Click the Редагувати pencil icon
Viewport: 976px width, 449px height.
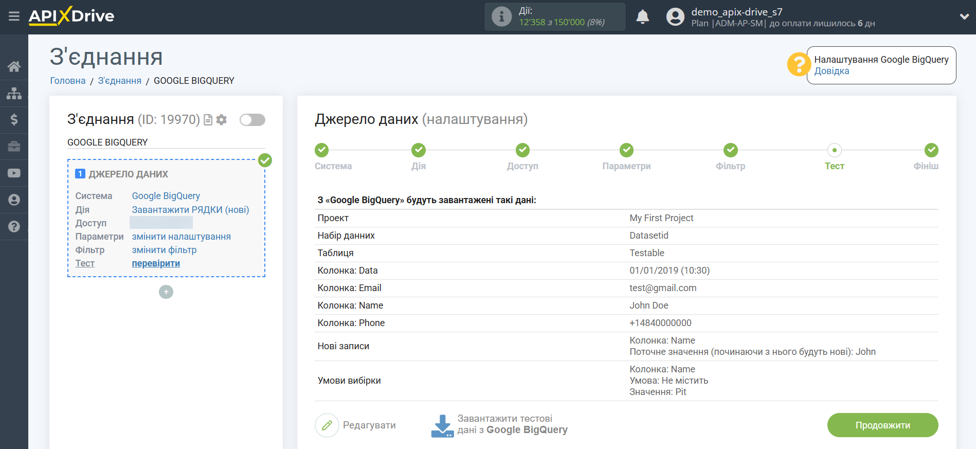click(x=327, y=425)
